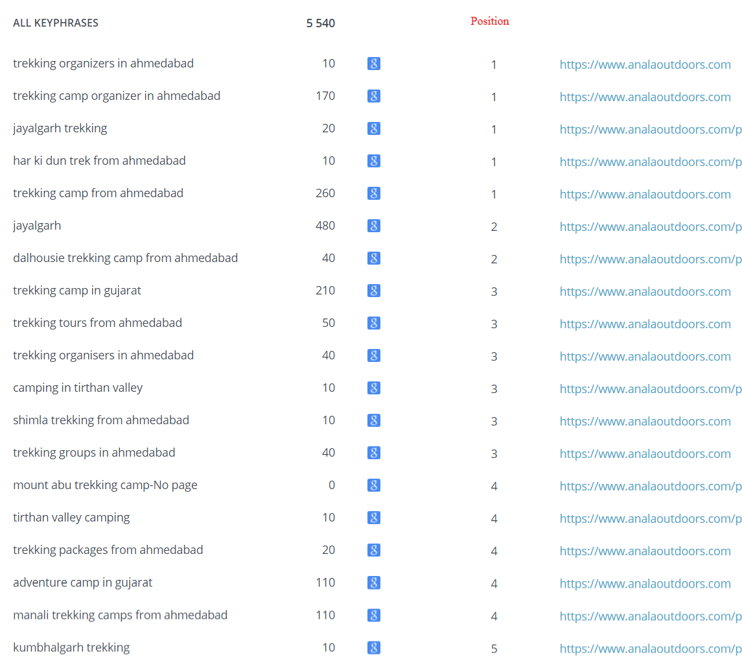Viewport: 742px width, 672px height.
Task: Select keyphrase kumbhalgarh trekking
Action: 71,647
